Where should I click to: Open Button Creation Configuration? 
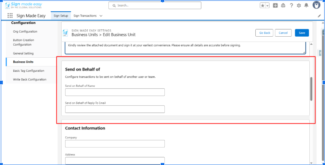(x=23, y=42)
